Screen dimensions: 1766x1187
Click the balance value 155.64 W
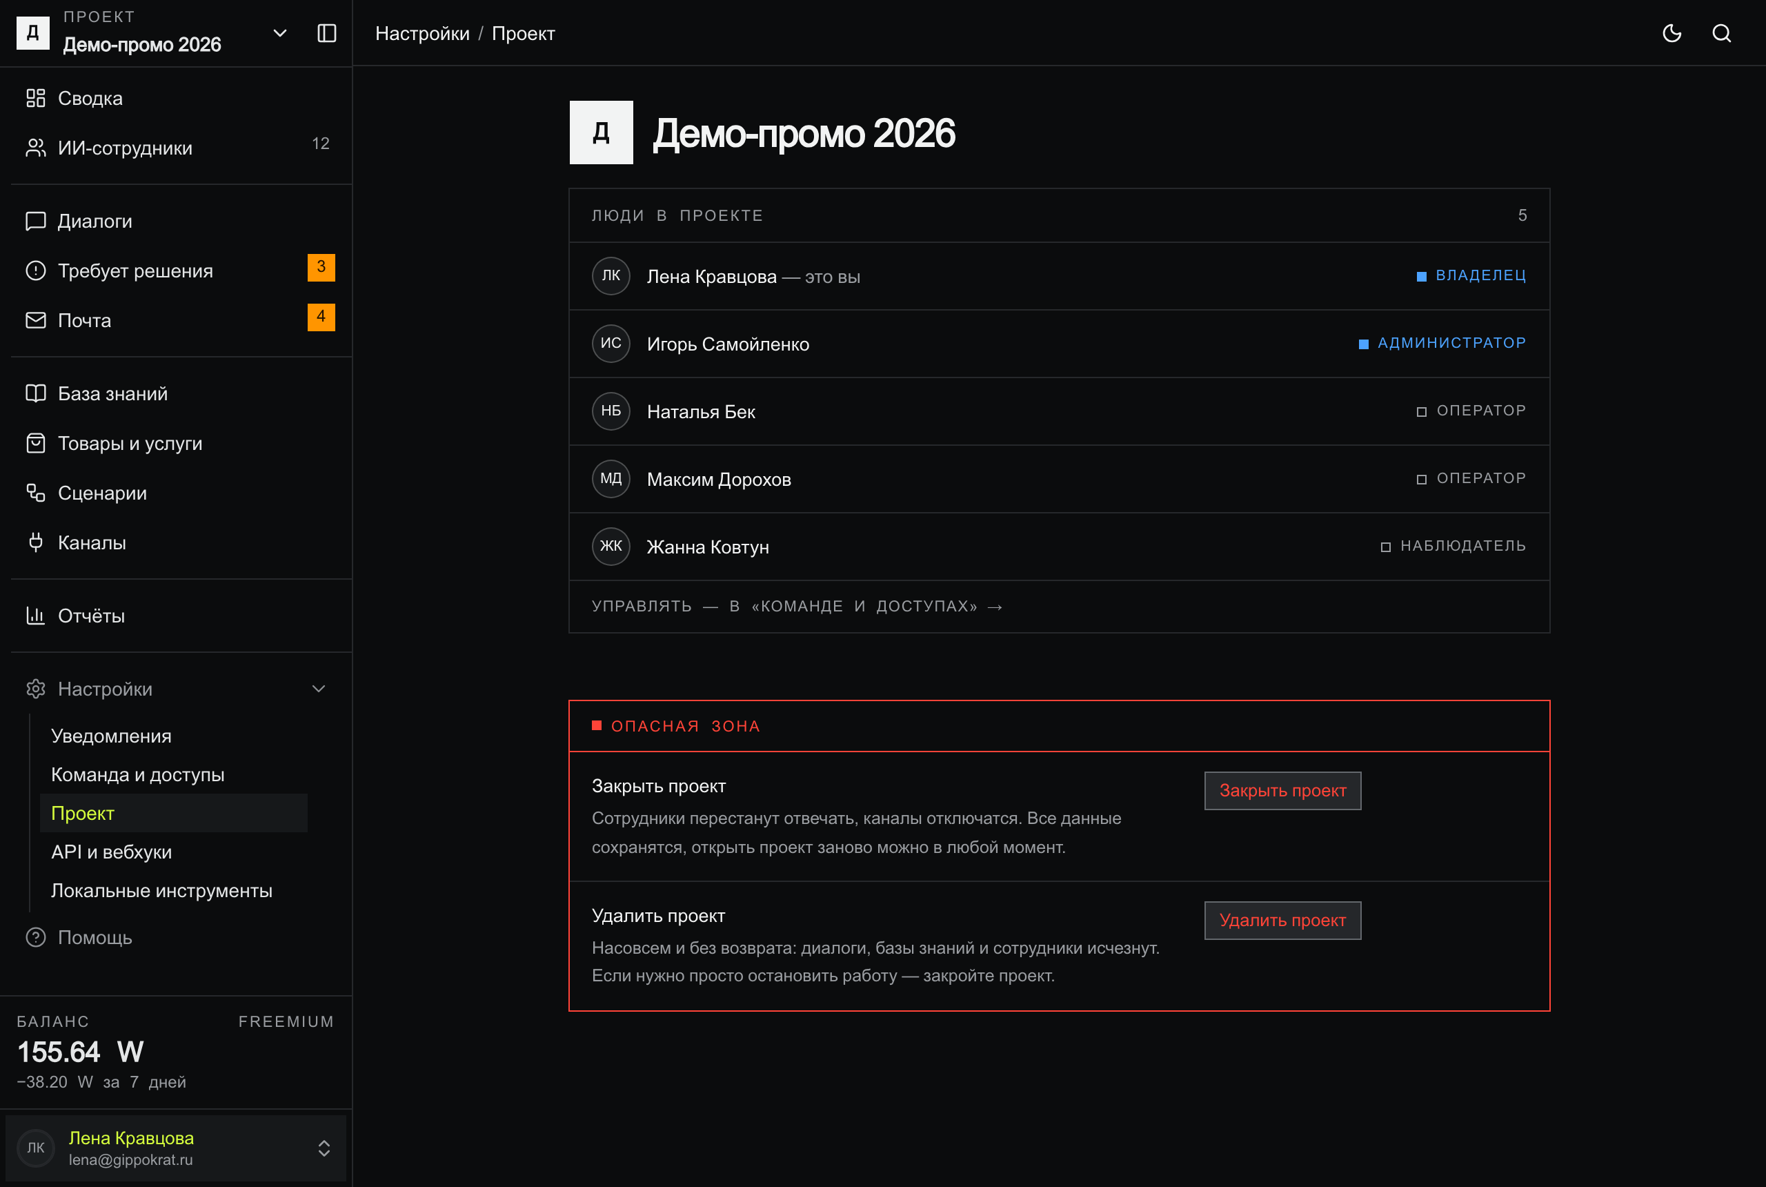[81, 1052]
